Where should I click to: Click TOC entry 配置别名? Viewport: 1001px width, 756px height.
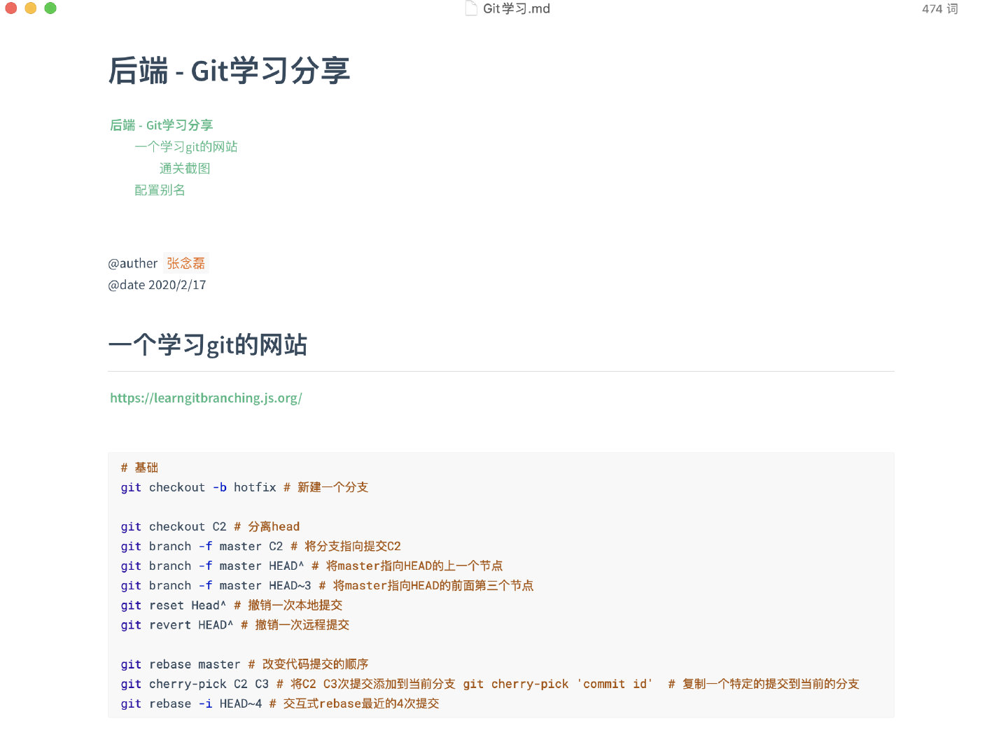pos(160,190)
